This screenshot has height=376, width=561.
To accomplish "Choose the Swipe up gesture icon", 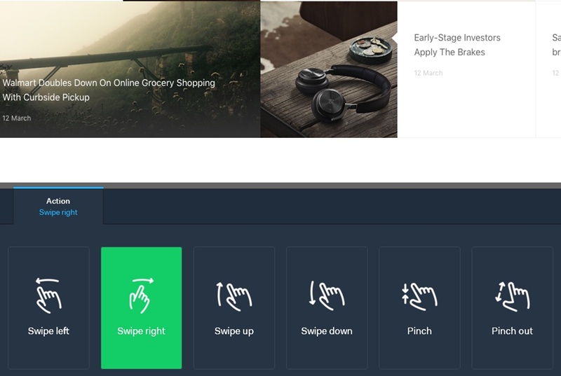I will tap(234, 296).
